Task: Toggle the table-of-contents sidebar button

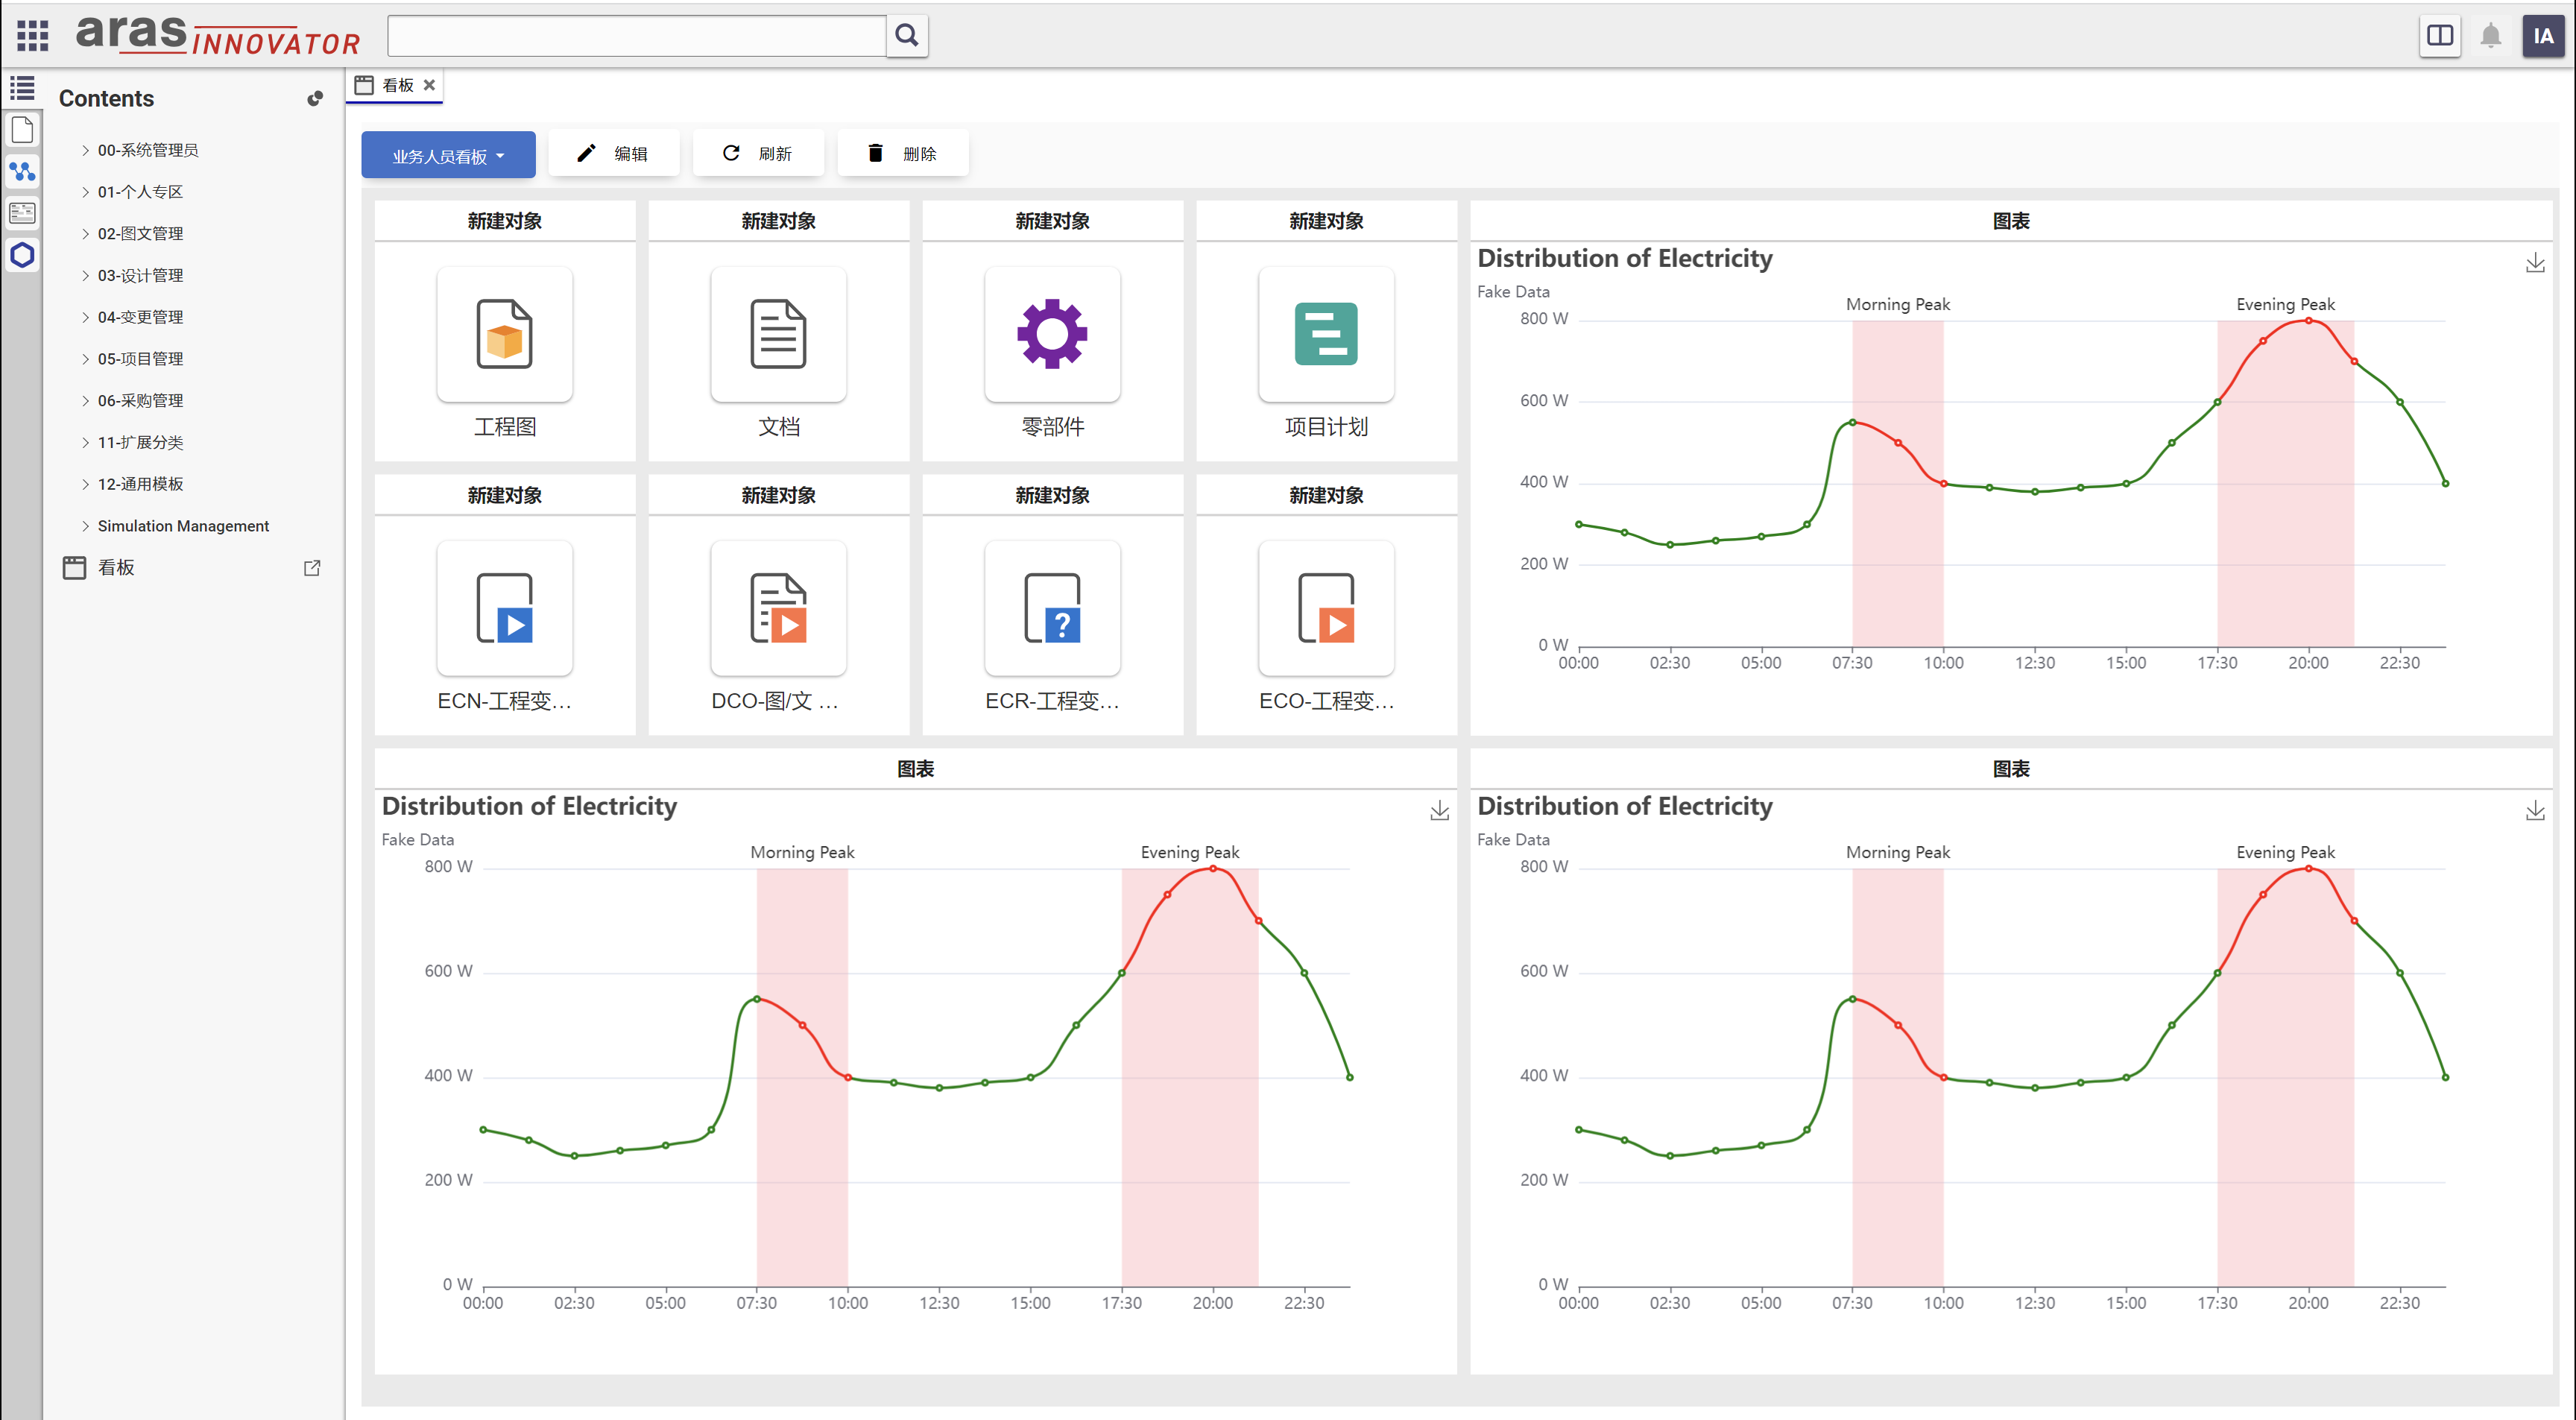Action: (x=22, y=88)
